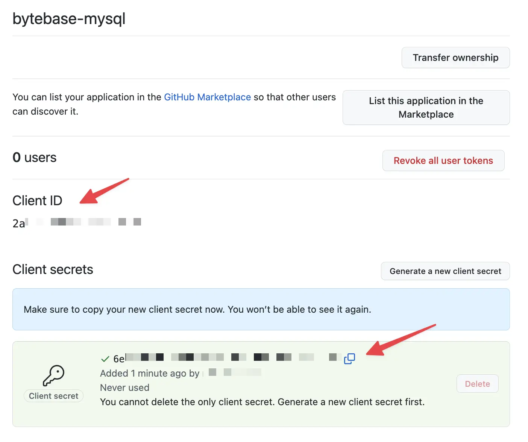Screen dimensions: 528x442
Task: Open the GitHub Marketplace link
Action: click(x=207, y=97)
